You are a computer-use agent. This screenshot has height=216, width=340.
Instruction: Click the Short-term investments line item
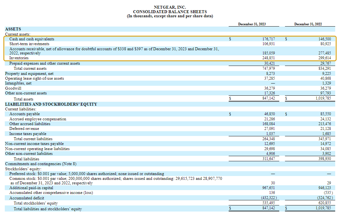(x=29, y=44)
